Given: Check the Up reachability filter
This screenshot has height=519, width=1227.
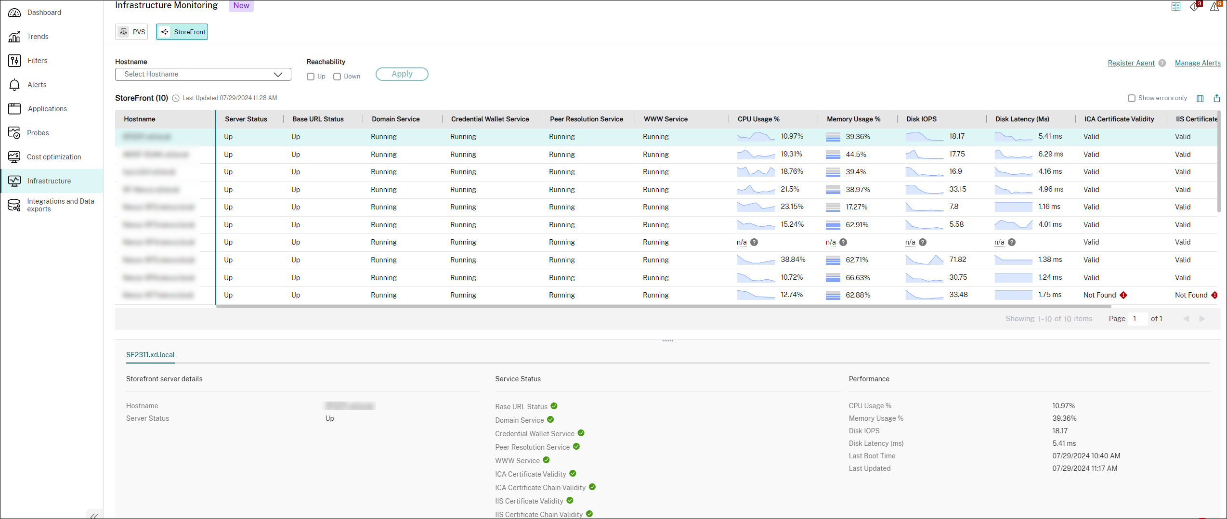Looking at the screenshot, I should pyautogui.click(x=310, y=76).
